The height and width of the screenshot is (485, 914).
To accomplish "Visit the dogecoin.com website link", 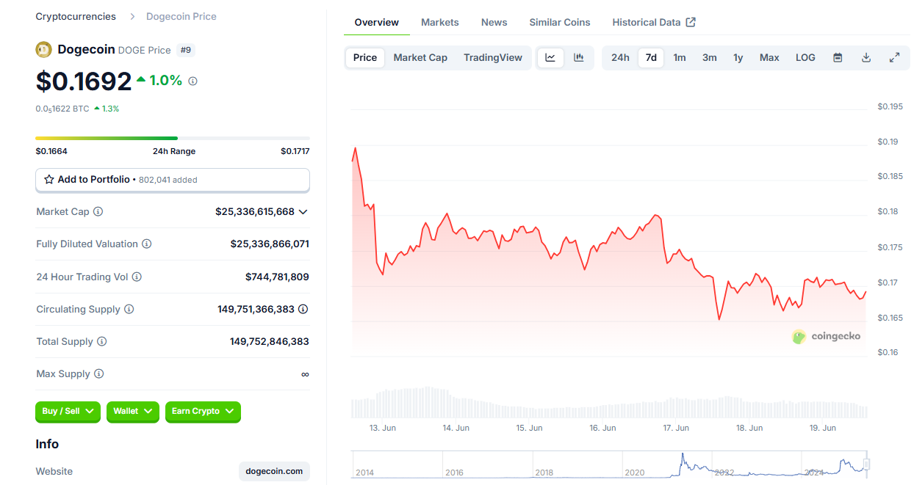I will (274, 471).
